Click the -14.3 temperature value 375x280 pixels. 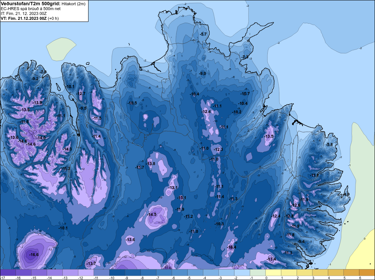67,149
